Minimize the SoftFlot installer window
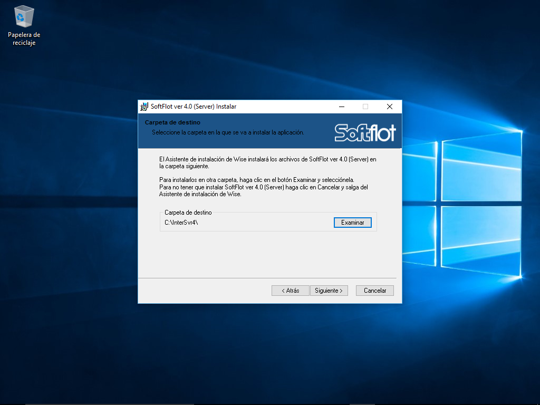 point(341,107)
